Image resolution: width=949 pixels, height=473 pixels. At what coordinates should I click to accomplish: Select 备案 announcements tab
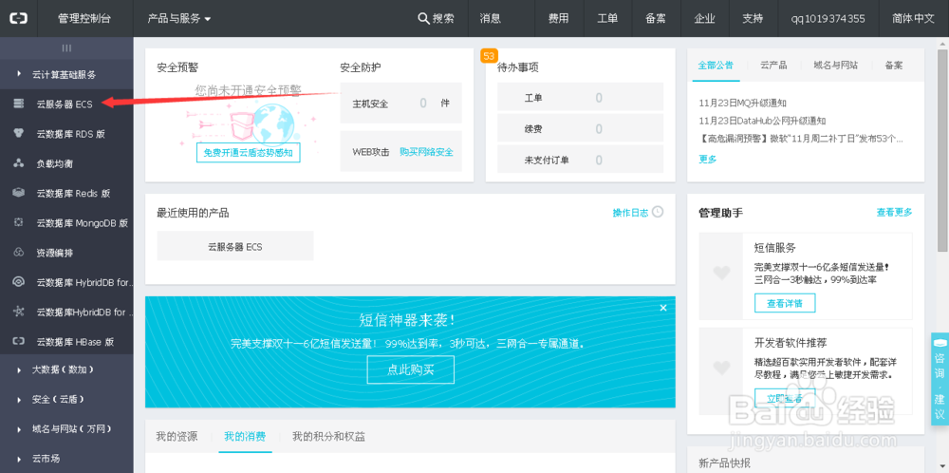(894, 66)
